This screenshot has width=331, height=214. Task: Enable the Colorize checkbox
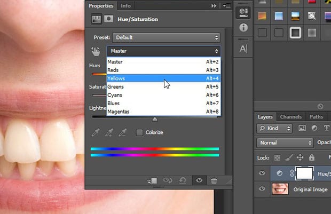(x=139, y=132)
